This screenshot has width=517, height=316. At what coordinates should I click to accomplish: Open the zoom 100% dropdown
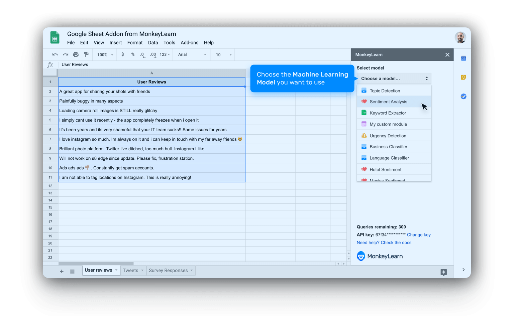(105, 55)
